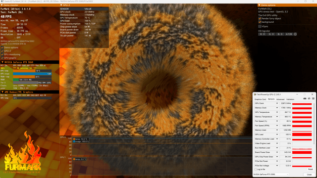Viewport: 317px width, 178px height.
Task: Collapse the NVIDIA GeForce RTX 5060 section
Action: pos(2,62)
